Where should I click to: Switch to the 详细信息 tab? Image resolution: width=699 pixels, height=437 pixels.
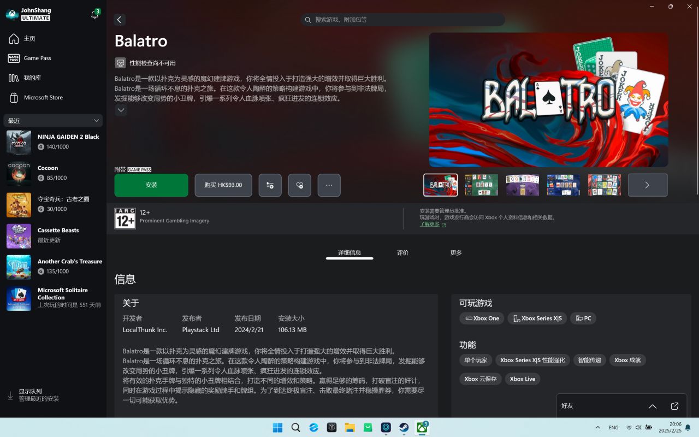[x=349, y=253]
